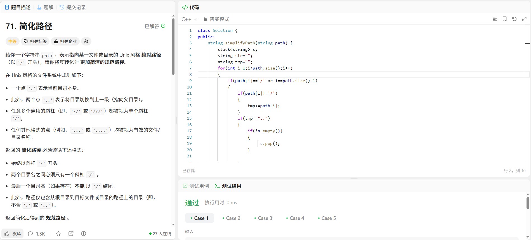Screen dimensions: 531x240
Task: Click the test result panel scrollbar
Action: [528, 203]
